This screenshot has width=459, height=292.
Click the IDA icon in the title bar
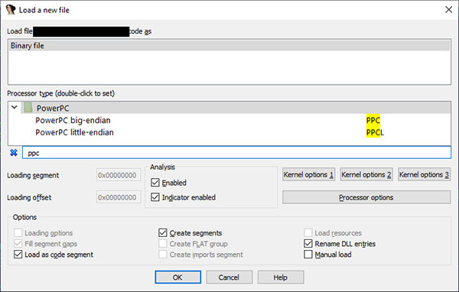point(11,10)
